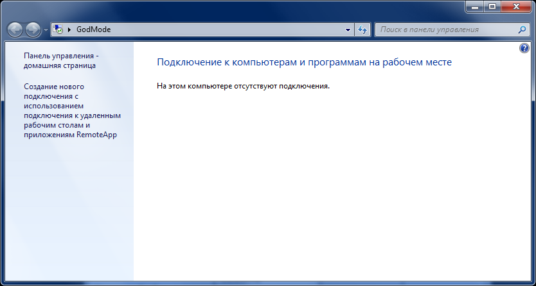Viewport: 536px width, 286px height.
Task: Go back with the Back arrow button
Action: pyautogui.click(x=15, y=29)
